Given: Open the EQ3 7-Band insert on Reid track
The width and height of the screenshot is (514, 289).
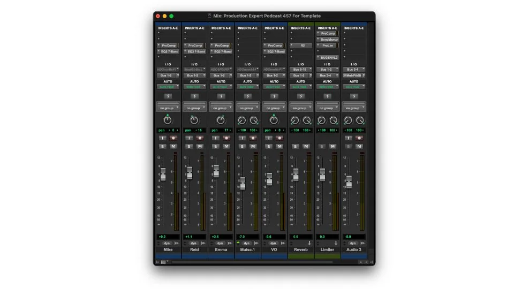Looking at the screenshot, I should pyautogui.click(x=196, y=51).
